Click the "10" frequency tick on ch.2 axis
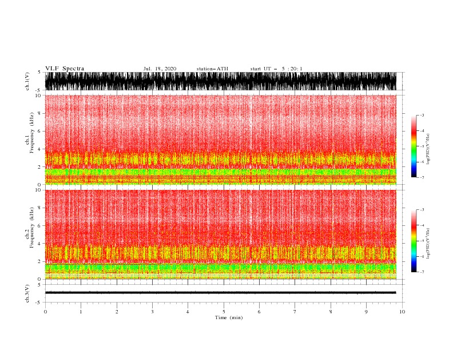Screen dimensions: 453x350 coord(38,190)
